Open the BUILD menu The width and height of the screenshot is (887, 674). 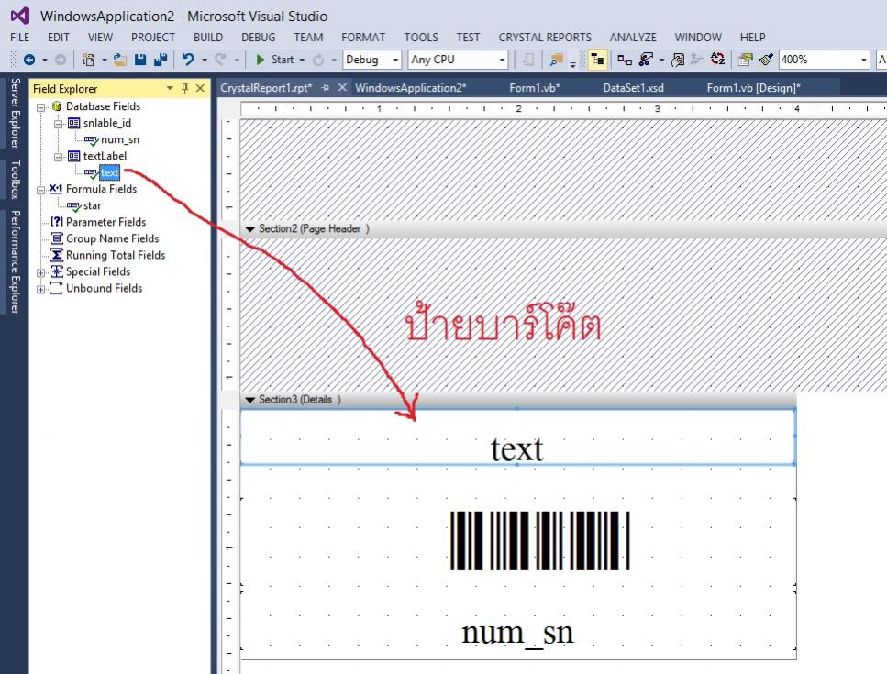[x=207, y=38]
